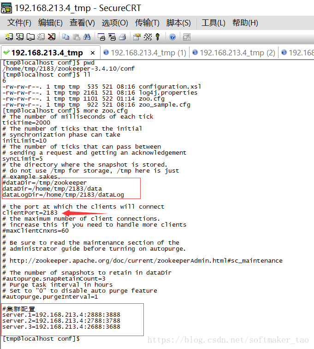Click the Copy icon in toolbar
Screen dimensions: 314x349
(x=65, y=37)
